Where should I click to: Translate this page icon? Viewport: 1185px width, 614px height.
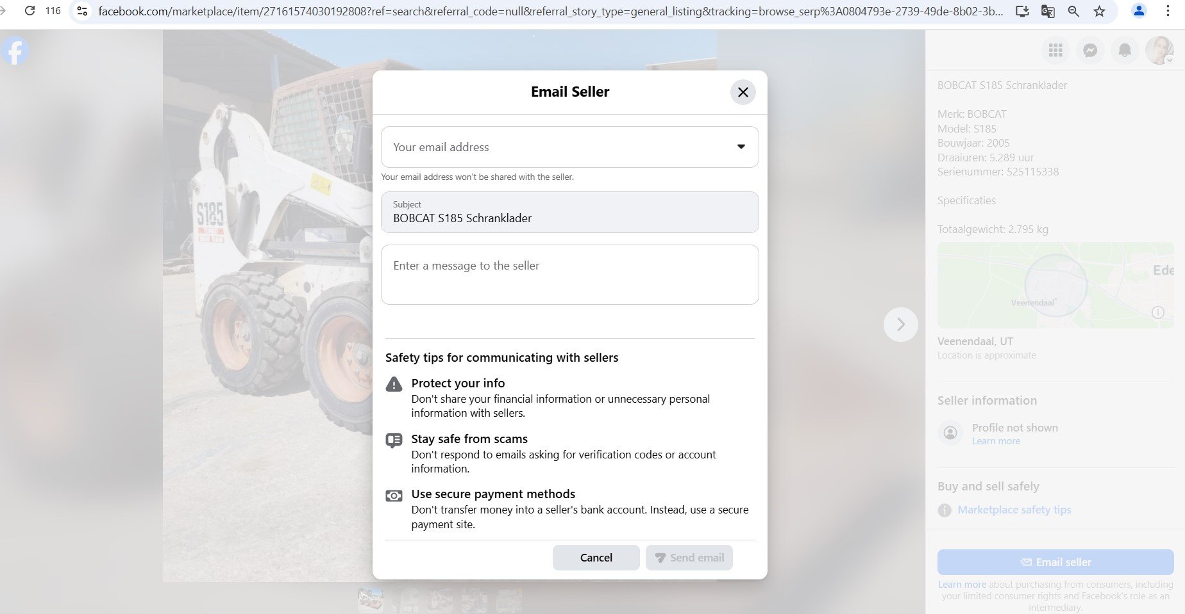(1048, 11)
